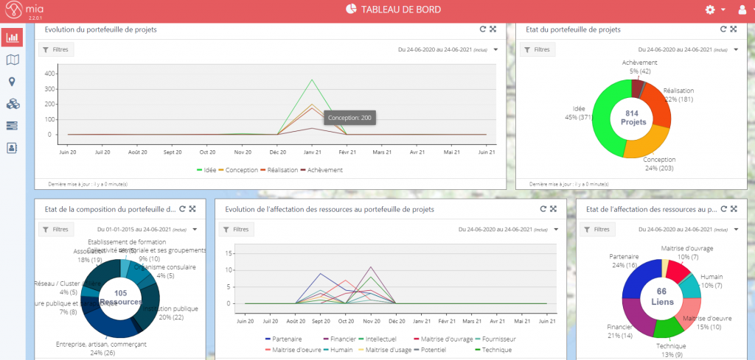Click Filtres button in portfolio evolution widget
The height and width of the screenshot is (360, 755).
point(56,50)
